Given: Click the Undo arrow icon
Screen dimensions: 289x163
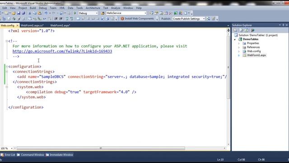Looking at the screenshot, I should coord(46,13).
